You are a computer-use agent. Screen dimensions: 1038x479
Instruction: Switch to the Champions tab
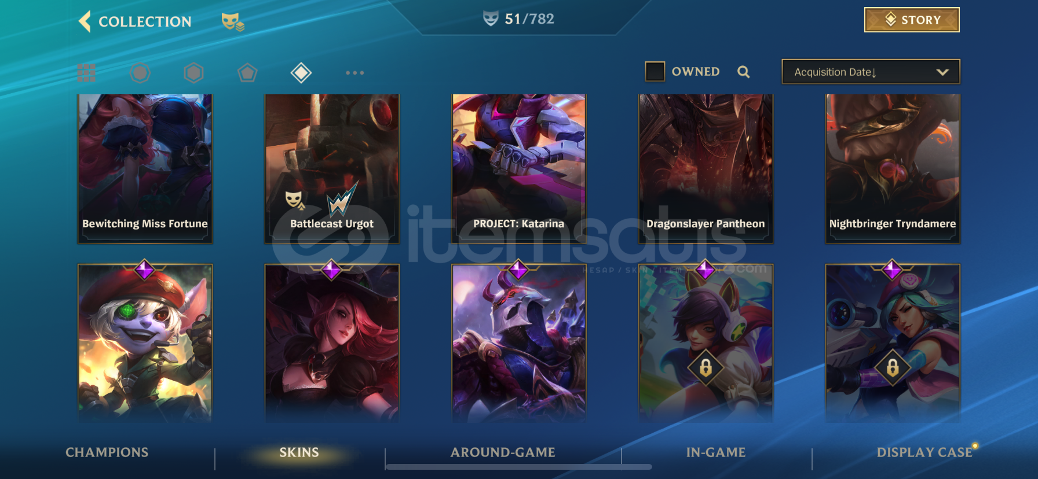click(x=107, y=452)
